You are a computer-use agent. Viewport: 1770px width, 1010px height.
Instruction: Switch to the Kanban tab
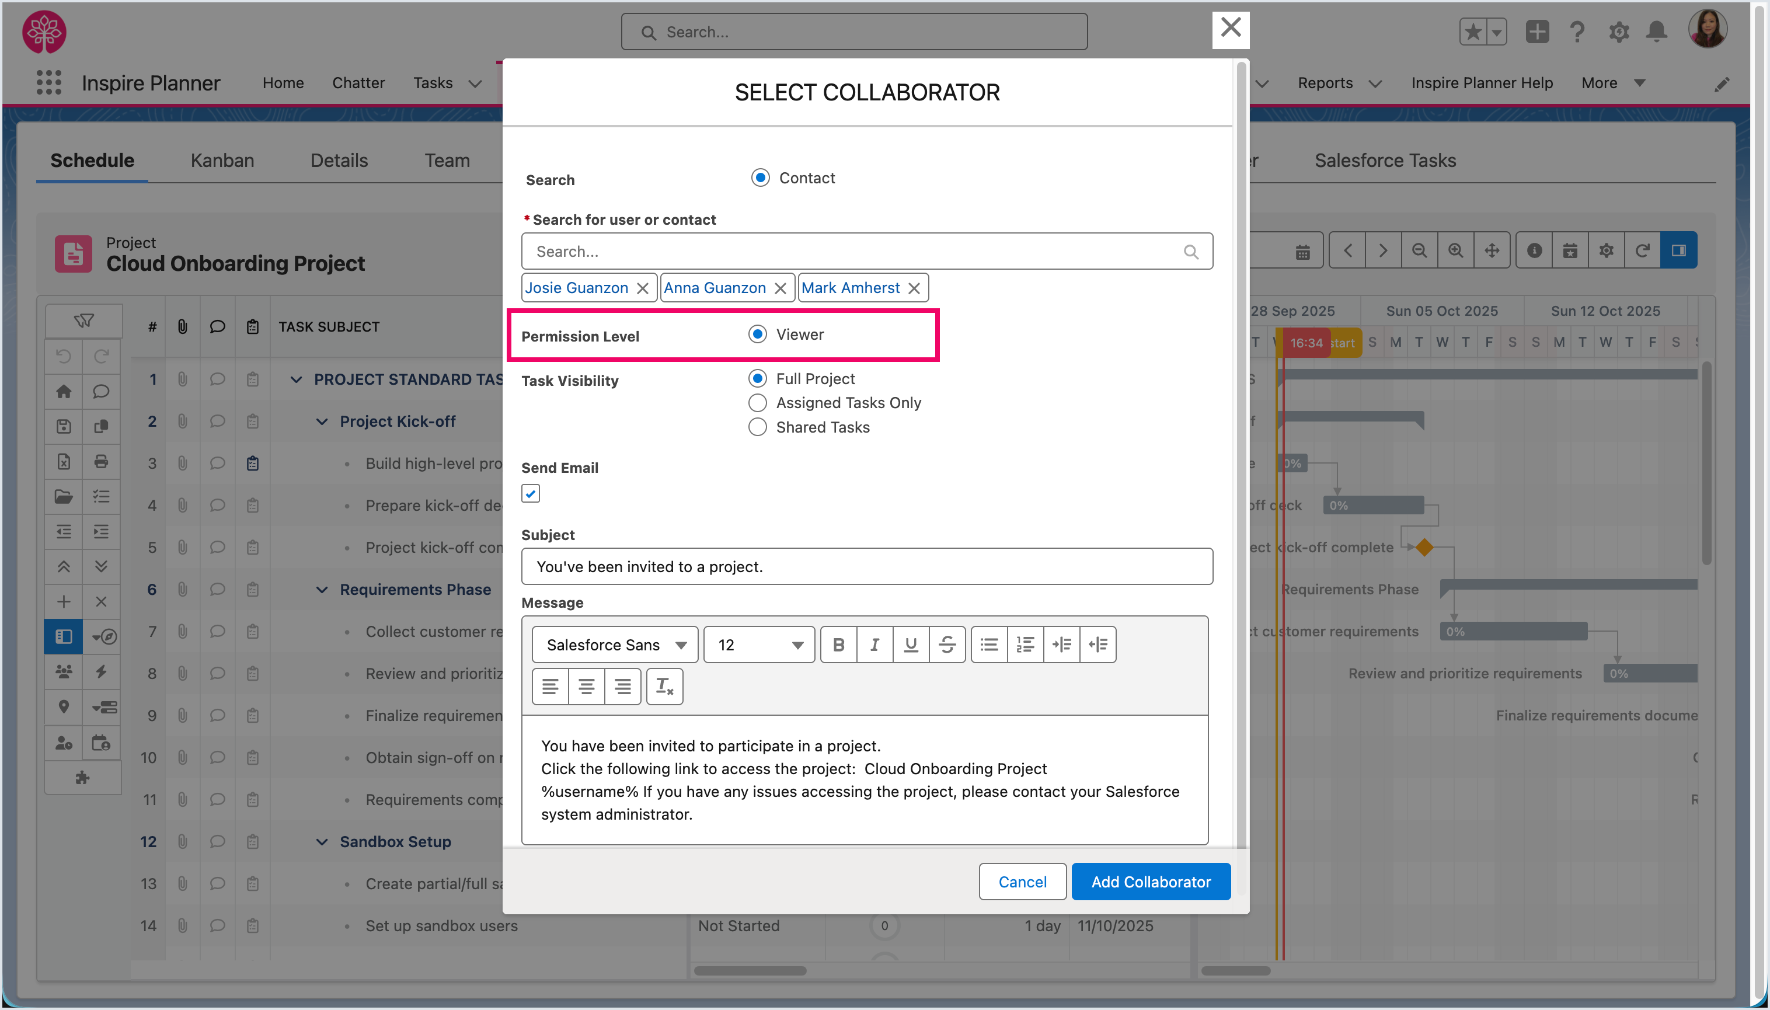[x=222, y=160]
